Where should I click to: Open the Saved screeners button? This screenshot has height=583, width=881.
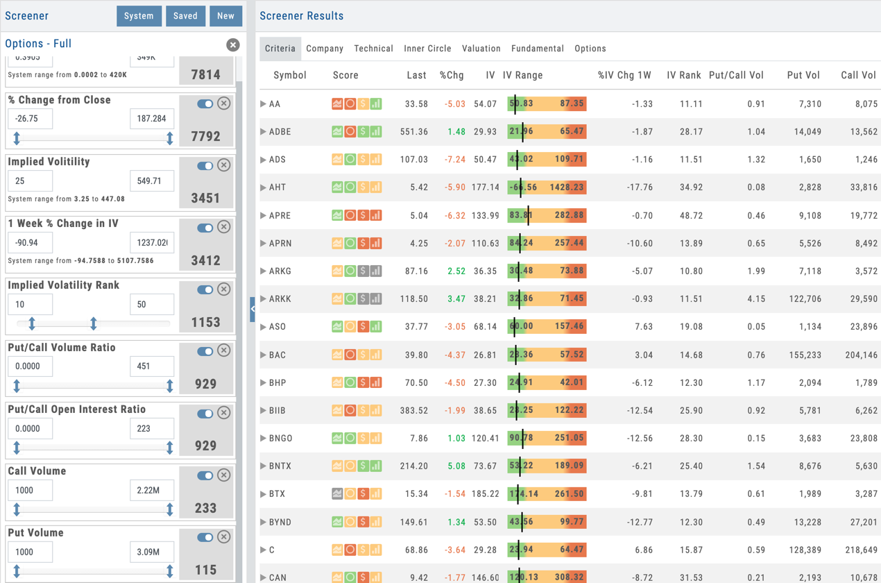click(x=185, y=16)
